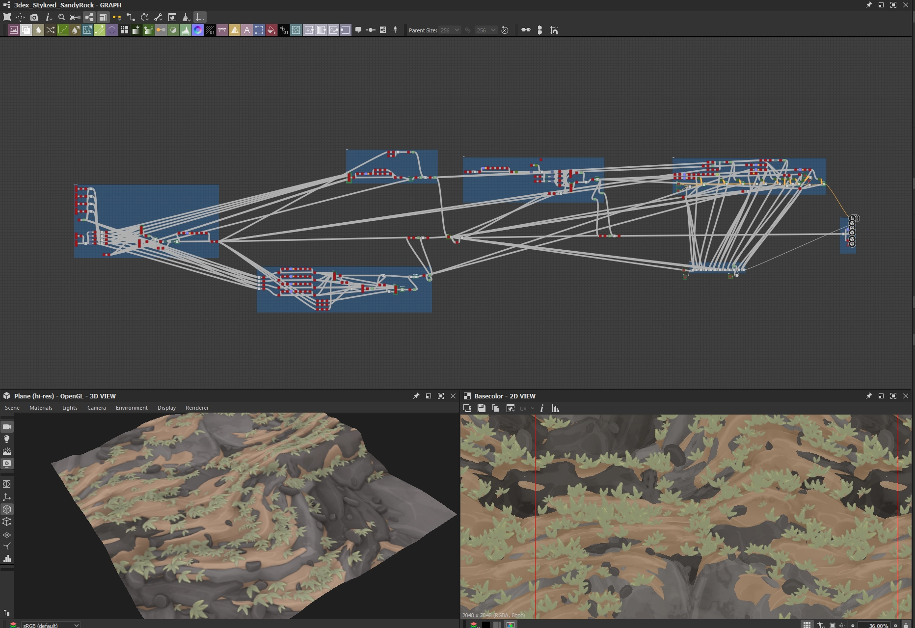Open the Environment menu in 3D view
This screenshot has height=628, width=915.
pos(132,408)
